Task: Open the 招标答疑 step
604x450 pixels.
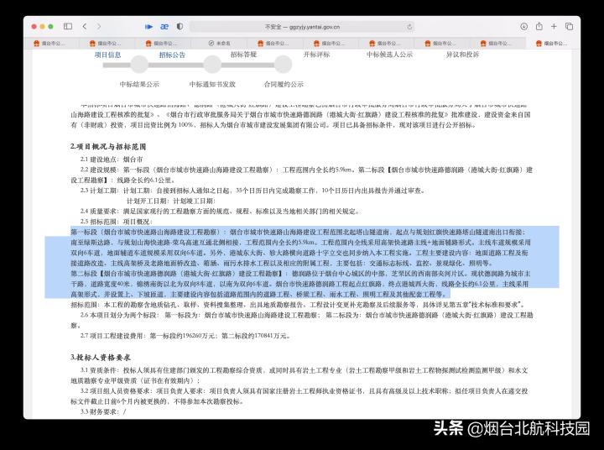Action: coord(243,55)
